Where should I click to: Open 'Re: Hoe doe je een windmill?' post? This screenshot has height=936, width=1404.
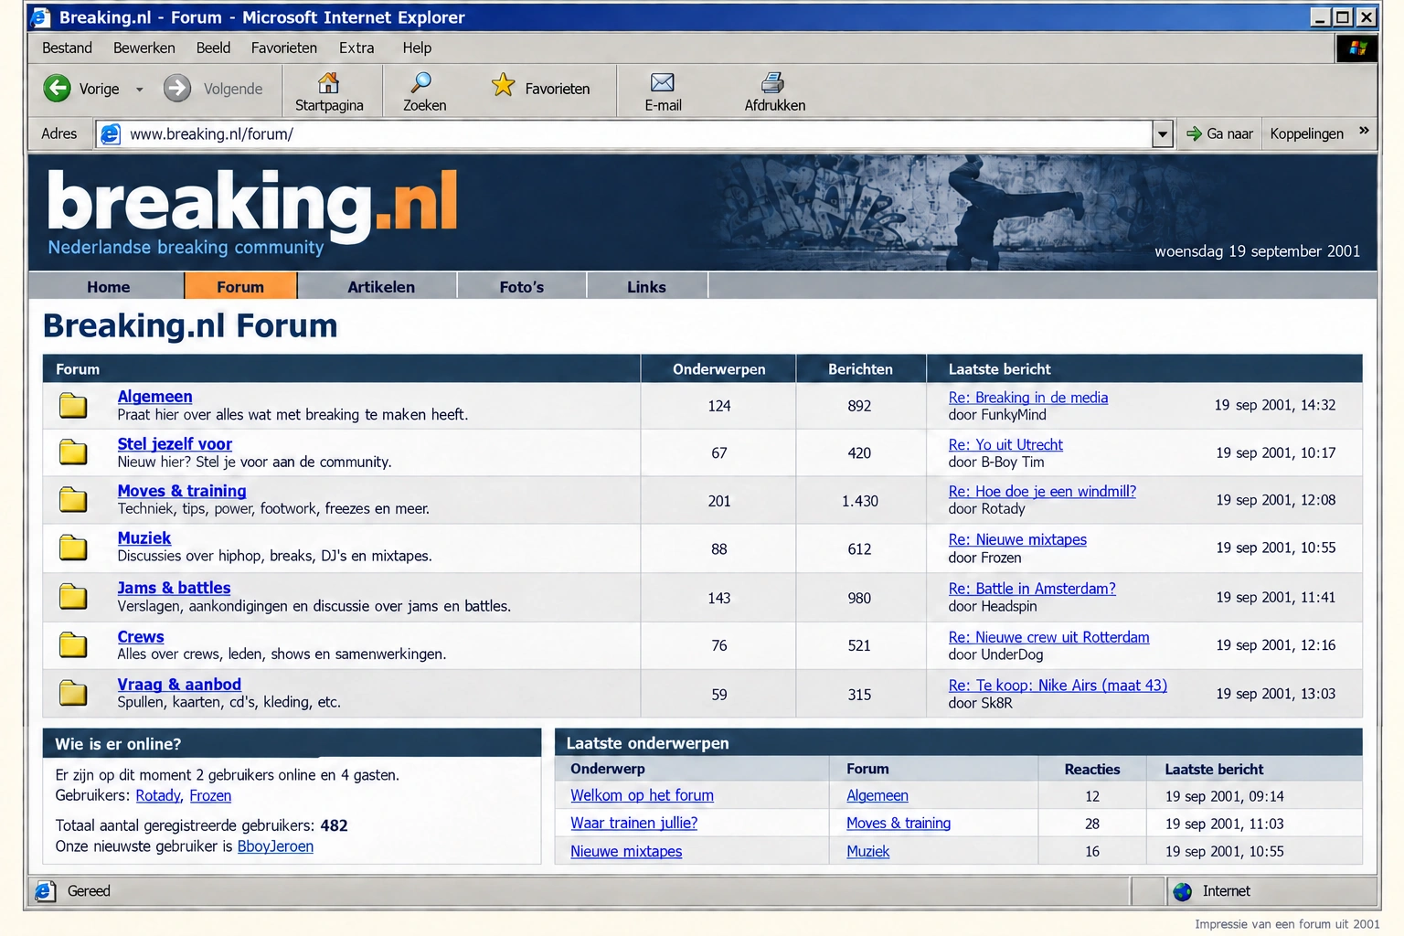[x=1042, y=491]
